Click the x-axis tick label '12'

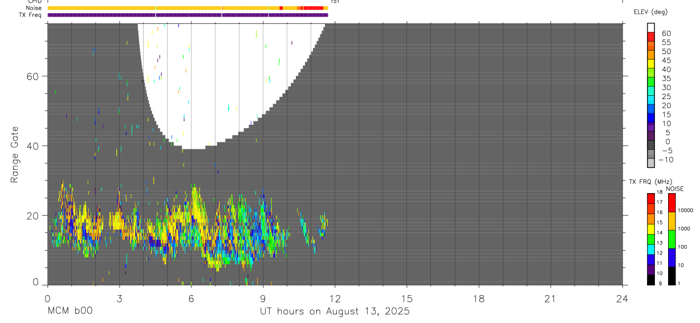335,298
